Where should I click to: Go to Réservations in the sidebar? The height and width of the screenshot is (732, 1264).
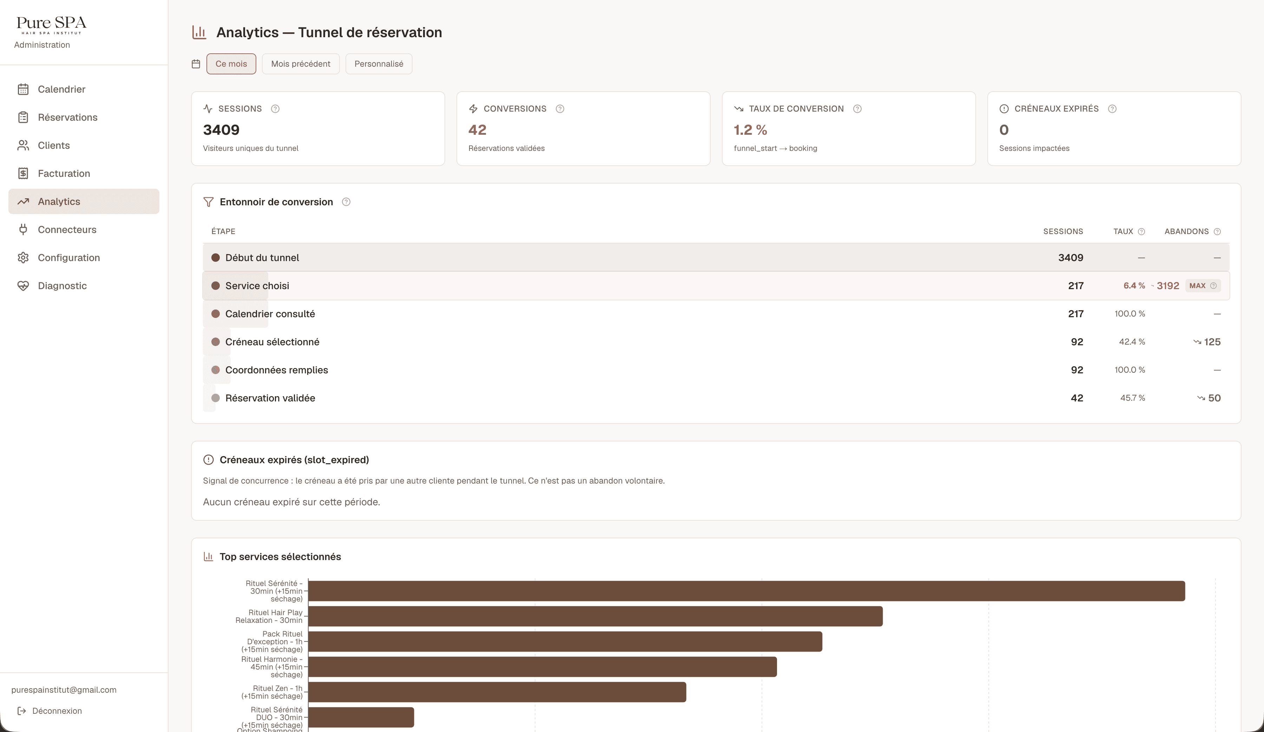[x=84, y=117]
